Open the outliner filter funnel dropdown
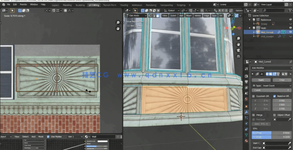The image size is (293, 150). [x=290, y=10]
